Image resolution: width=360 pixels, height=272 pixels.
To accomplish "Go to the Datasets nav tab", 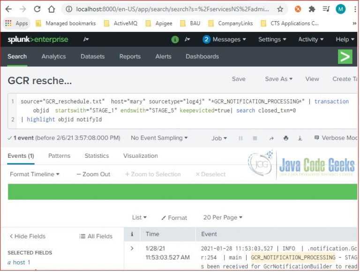I will (92, 57).
